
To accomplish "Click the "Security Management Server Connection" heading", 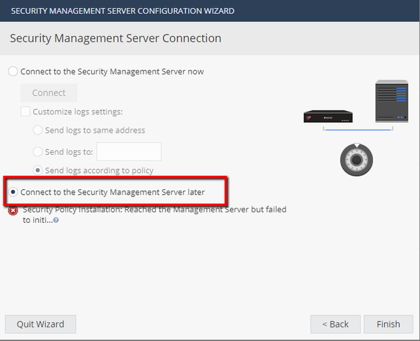I will [116, 39].
